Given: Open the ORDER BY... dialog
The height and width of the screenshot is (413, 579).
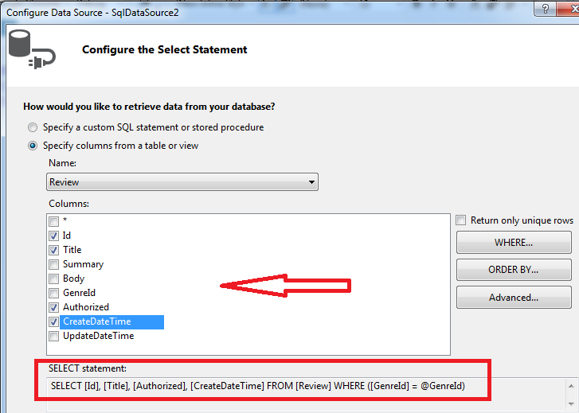Looking at the screenshot, I should (x=514, y=270).
